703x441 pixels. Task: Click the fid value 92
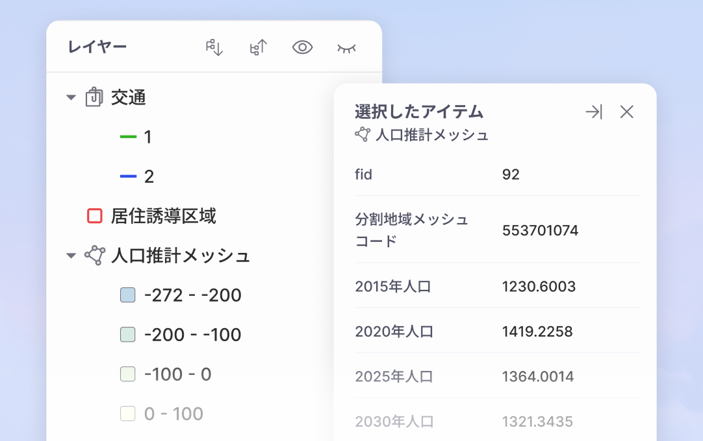click(x=510, y=174)
